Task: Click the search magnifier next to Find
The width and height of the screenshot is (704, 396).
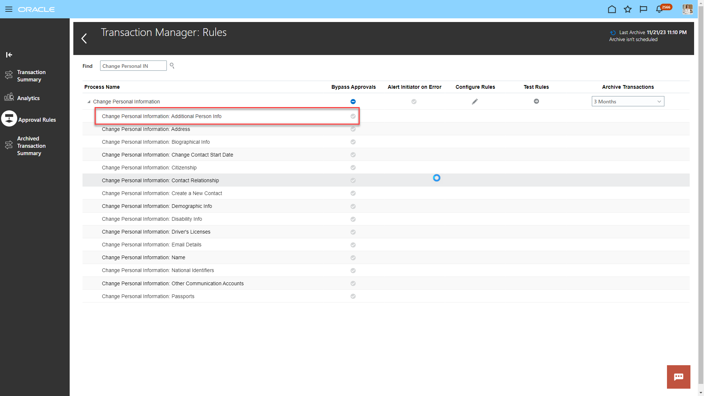Action: [172, 66]
